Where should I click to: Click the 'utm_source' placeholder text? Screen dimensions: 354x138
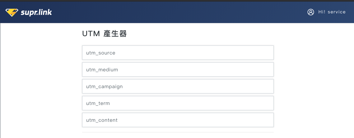[100, 53]
